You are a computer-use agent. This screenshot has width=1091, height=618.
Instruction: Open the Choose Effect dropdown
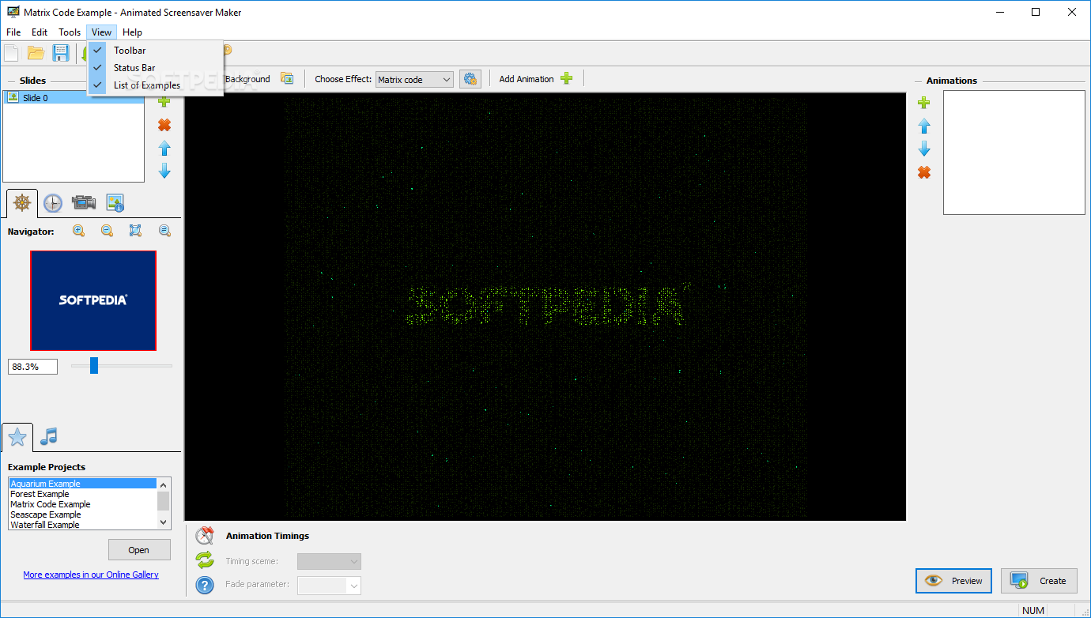point(414,79)
